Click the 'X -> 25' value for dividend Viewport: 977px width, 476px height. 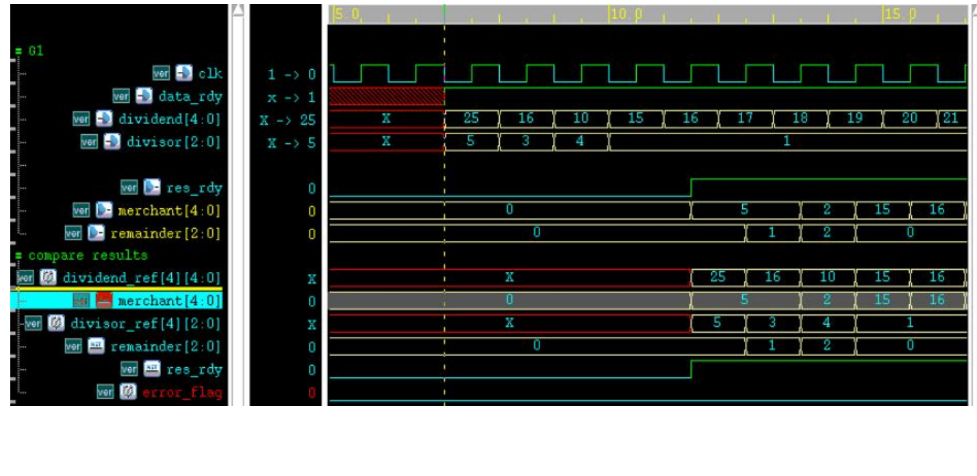point(288,121)
